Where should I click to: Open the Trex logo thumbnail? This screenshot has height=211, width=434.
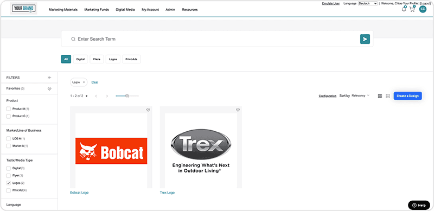(201, 148)
